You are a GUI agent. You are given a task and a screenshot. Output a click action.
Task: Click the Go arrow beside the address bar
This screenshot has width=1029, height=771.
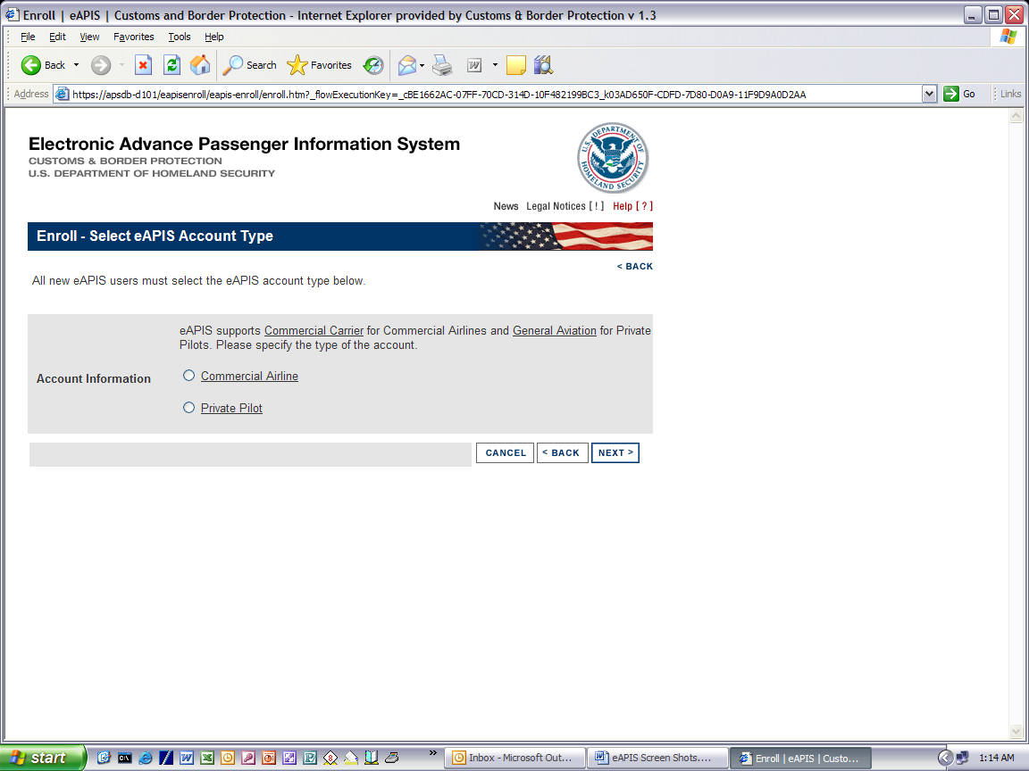pyautogui.click(x=959, y=94)
